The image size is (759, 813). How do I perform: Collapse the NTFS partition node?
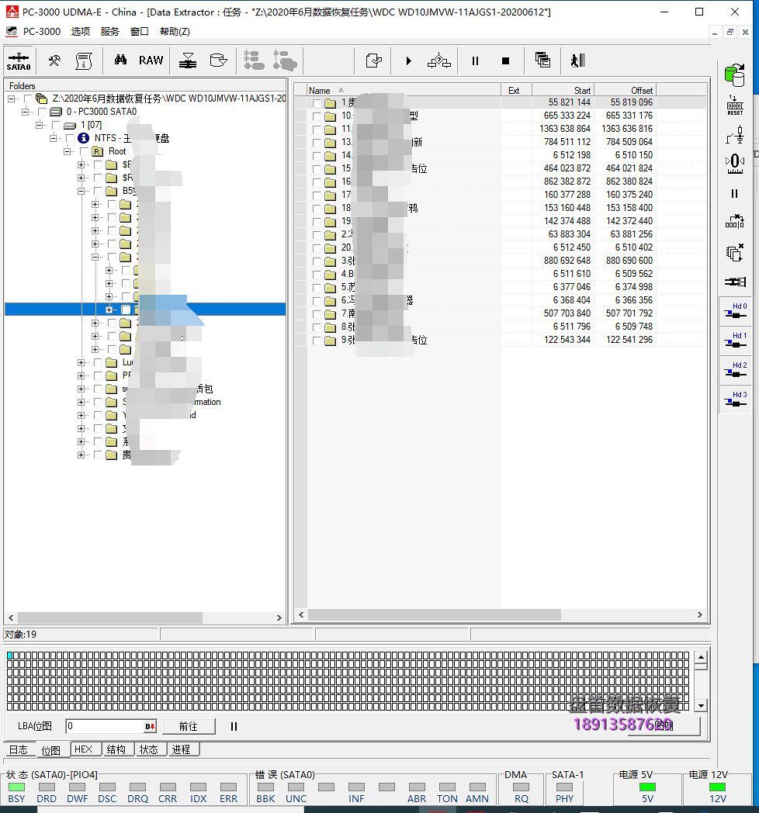click(53, 138)
